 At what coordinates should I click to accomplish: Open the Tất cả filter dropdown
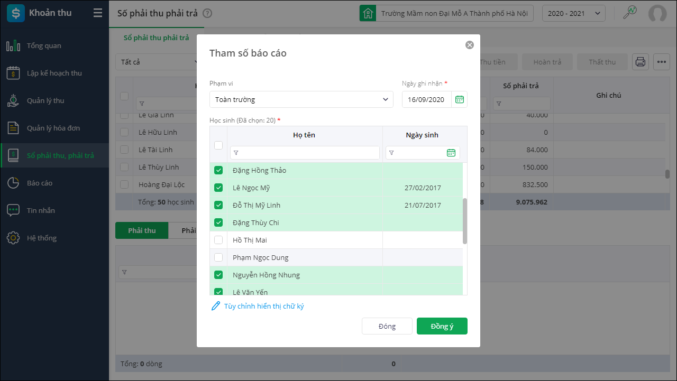coord(158,62)
